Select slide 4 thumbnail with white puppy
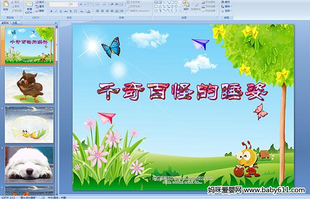The width and height of the screenshot is (310, 199). point(29,164)
